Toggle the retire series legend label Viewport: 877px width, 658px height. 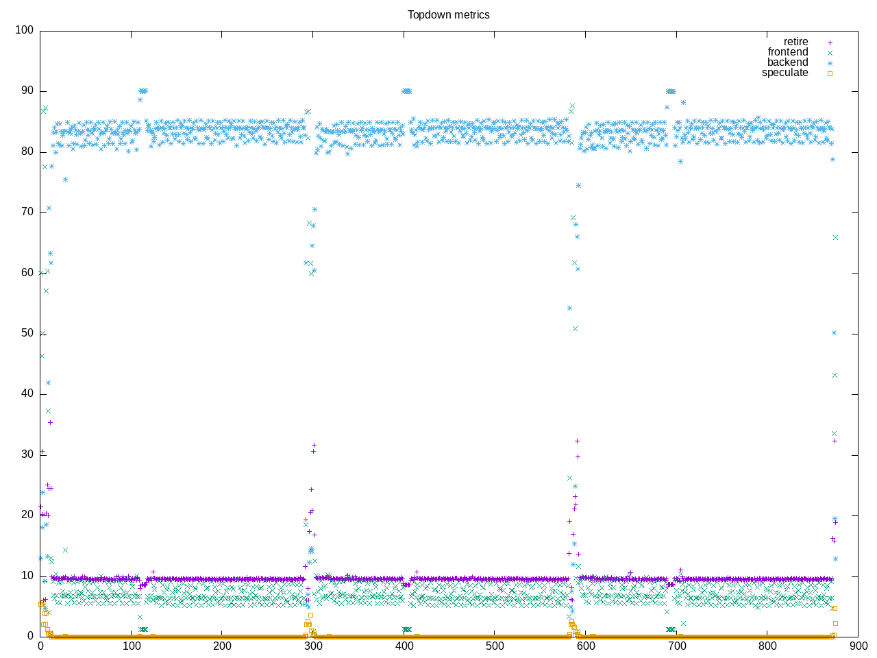795,42
